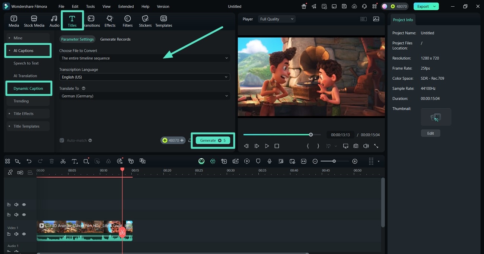The height and width of the screenshot is (254, 484).
Task: Show the player scopes image icon
Action: [x=376, y=19]
